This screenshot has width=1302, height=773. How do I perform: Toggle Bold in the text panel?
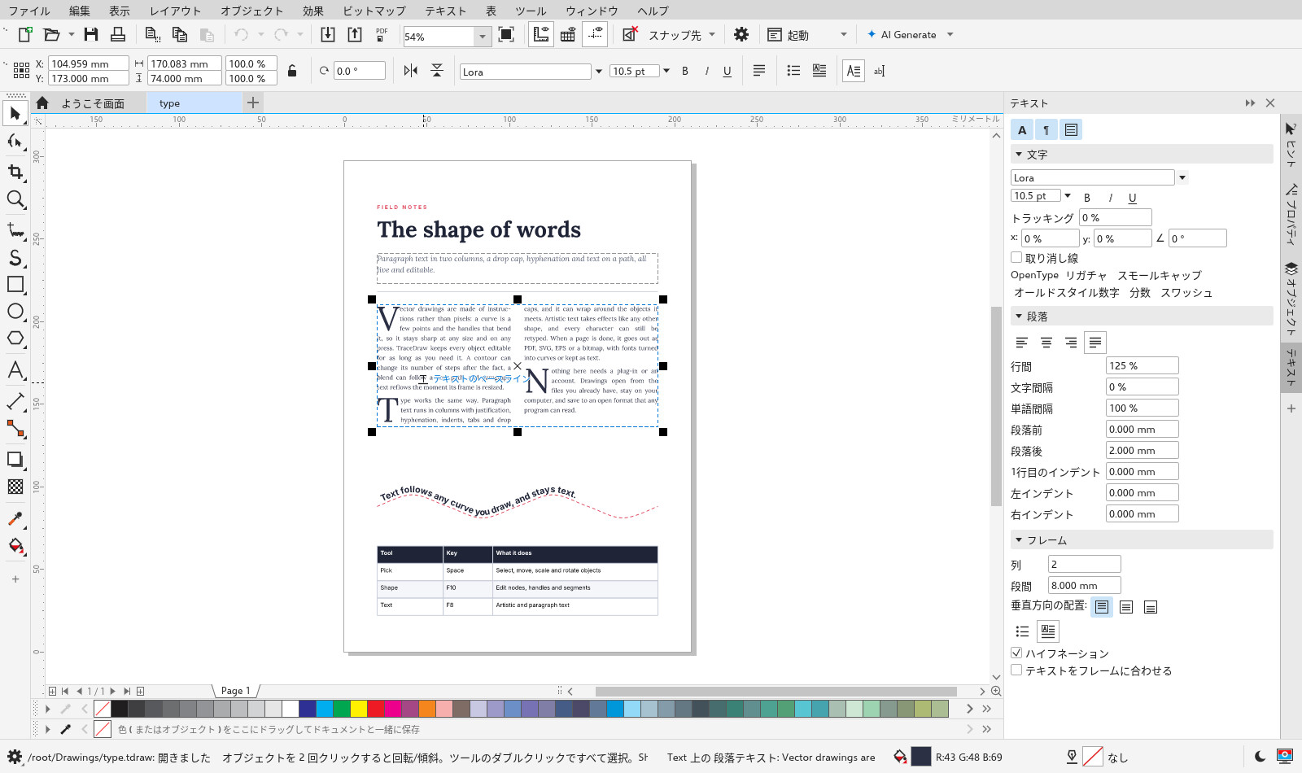click(1087, 197)
